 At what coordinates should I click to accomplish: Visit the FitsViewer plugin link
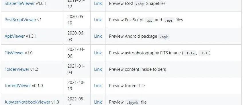coord(14,53)
